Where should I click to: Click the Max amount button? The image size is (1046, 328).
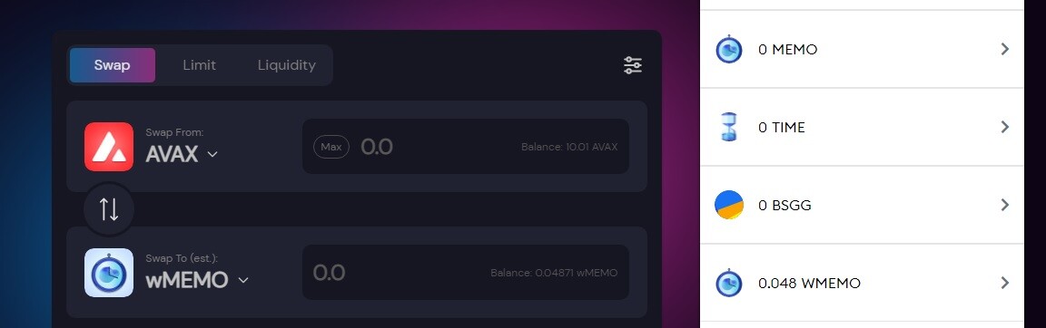point(331,147)
